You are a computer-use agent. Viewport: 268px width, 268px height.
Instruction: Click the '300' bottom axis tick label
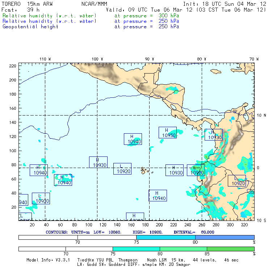pos(230,225)
